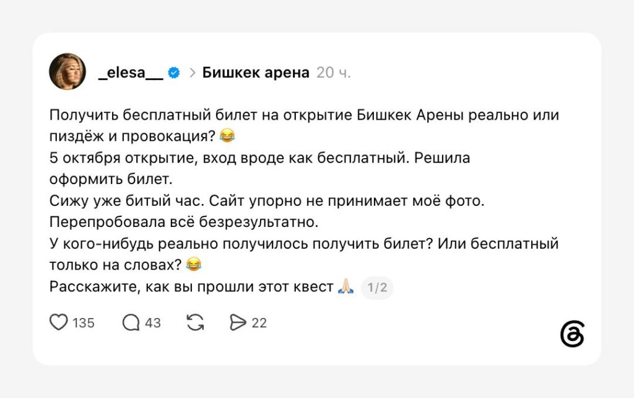Click the opening line "Получить бесплатный билет"
This screenshot has height=398, width=634.
coord(304,115)
